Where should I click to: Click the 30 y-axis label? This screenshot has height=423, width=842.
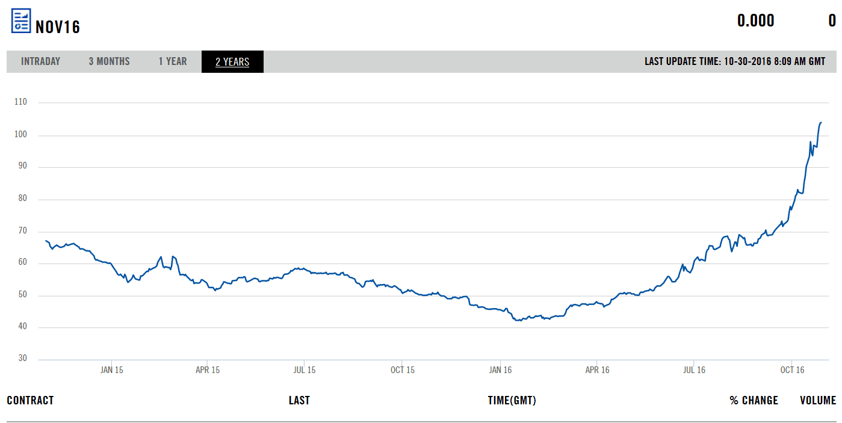[x=22, y=359]
